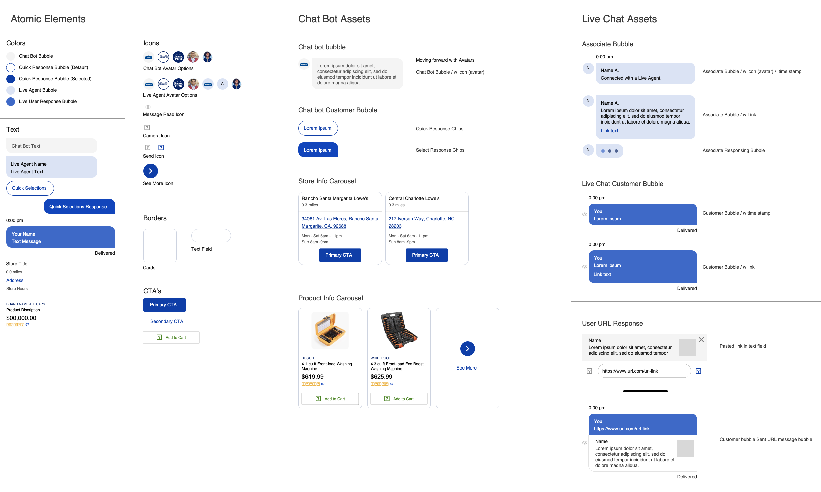
Task: Click the Quick Response Bubble (Selected) color swatch
Action: pyautogui.click(x=11, y=79)
